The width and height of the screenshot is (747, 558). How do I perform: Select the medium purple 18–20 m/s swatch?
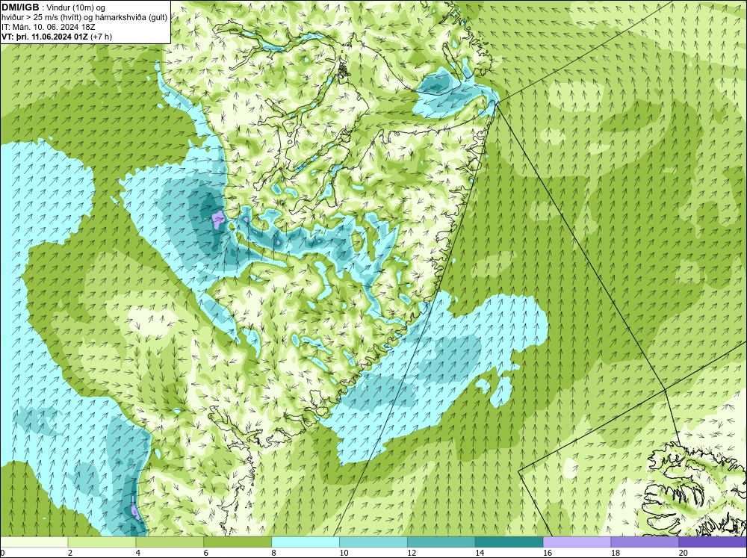pos(645,542)
